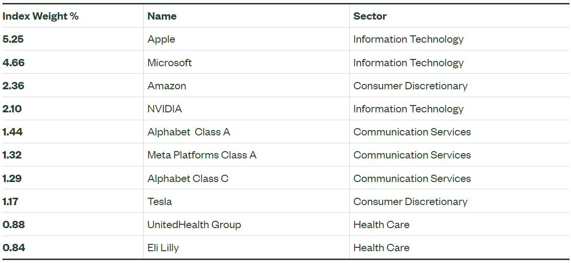Click the Amazon row name
The width and height of the screenshot is (571, 263).
pos(167,86)
